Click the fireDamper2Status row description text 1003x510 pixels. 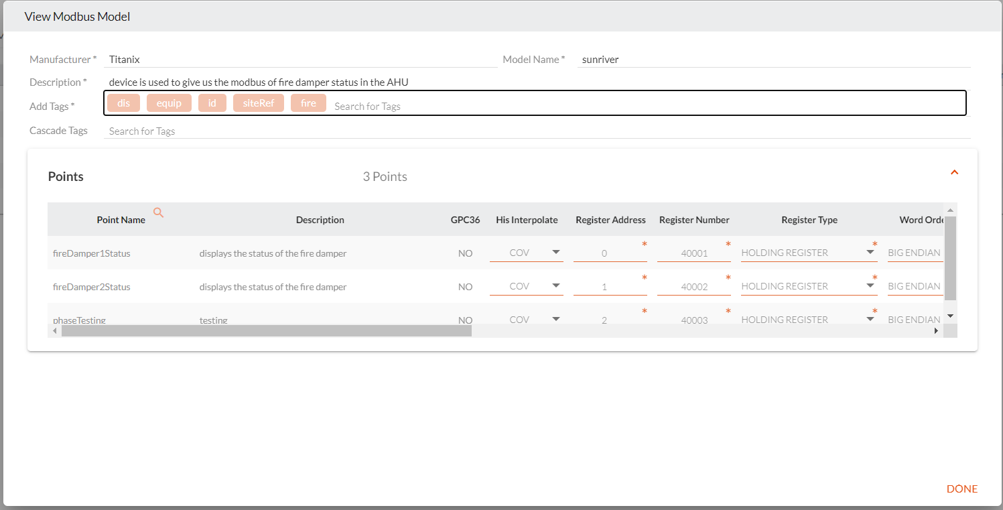[x=273, y=287]
